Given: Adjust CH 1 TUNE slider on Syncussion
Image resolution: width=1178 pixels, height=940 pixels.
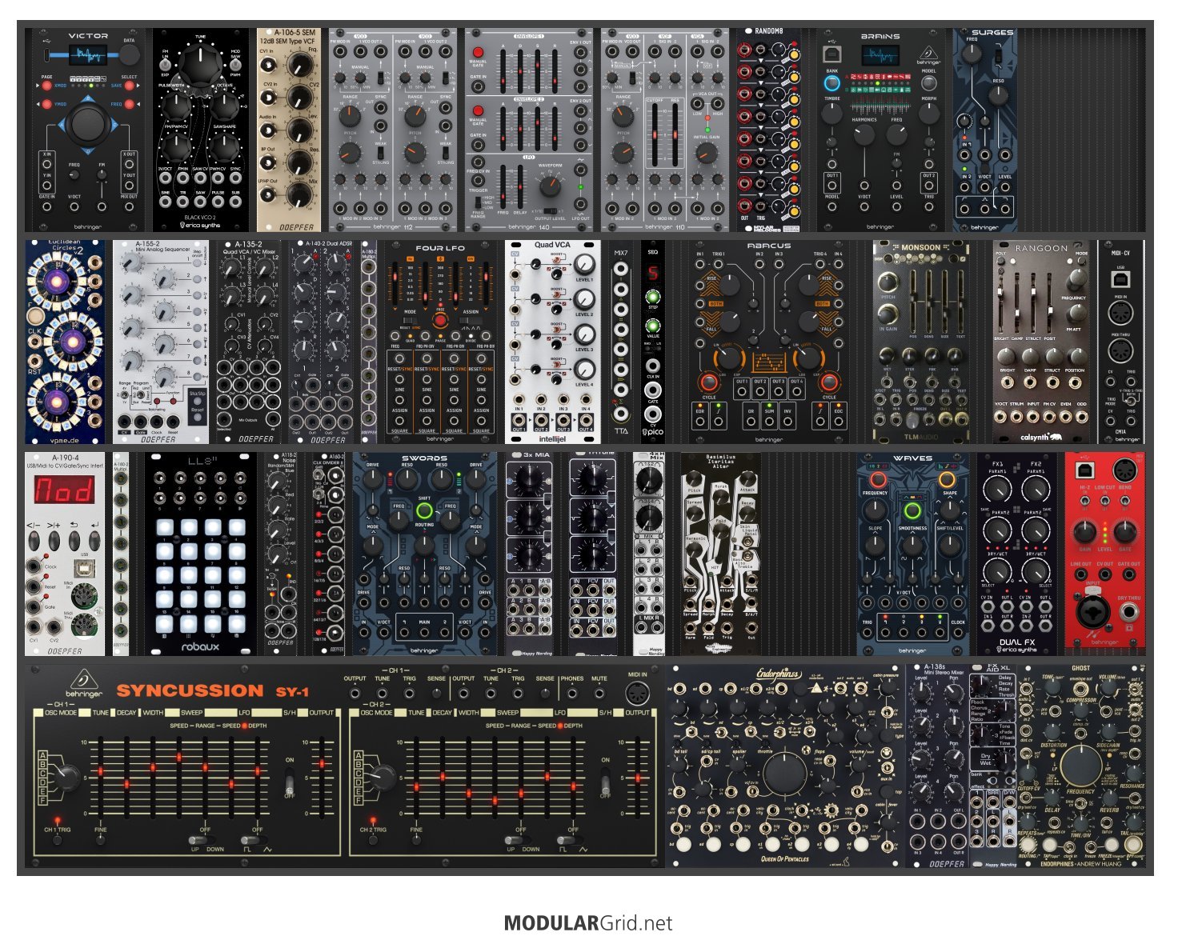Looking at the screenshot, I should click(101, 778).
